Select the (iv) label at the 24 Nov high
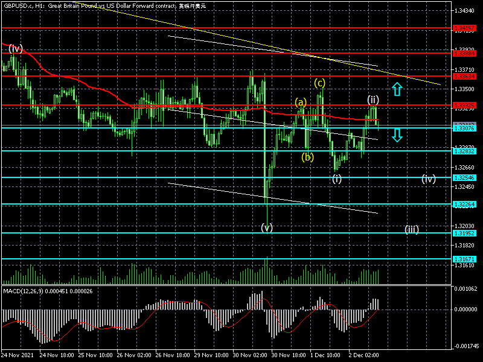Viewport: 483px width, 362px height. click(16, 49)
